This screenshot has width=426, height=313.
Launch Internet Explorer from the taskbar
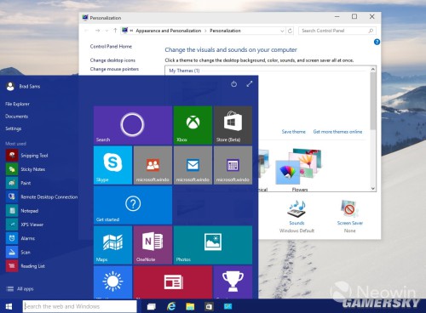pos(171,306)
